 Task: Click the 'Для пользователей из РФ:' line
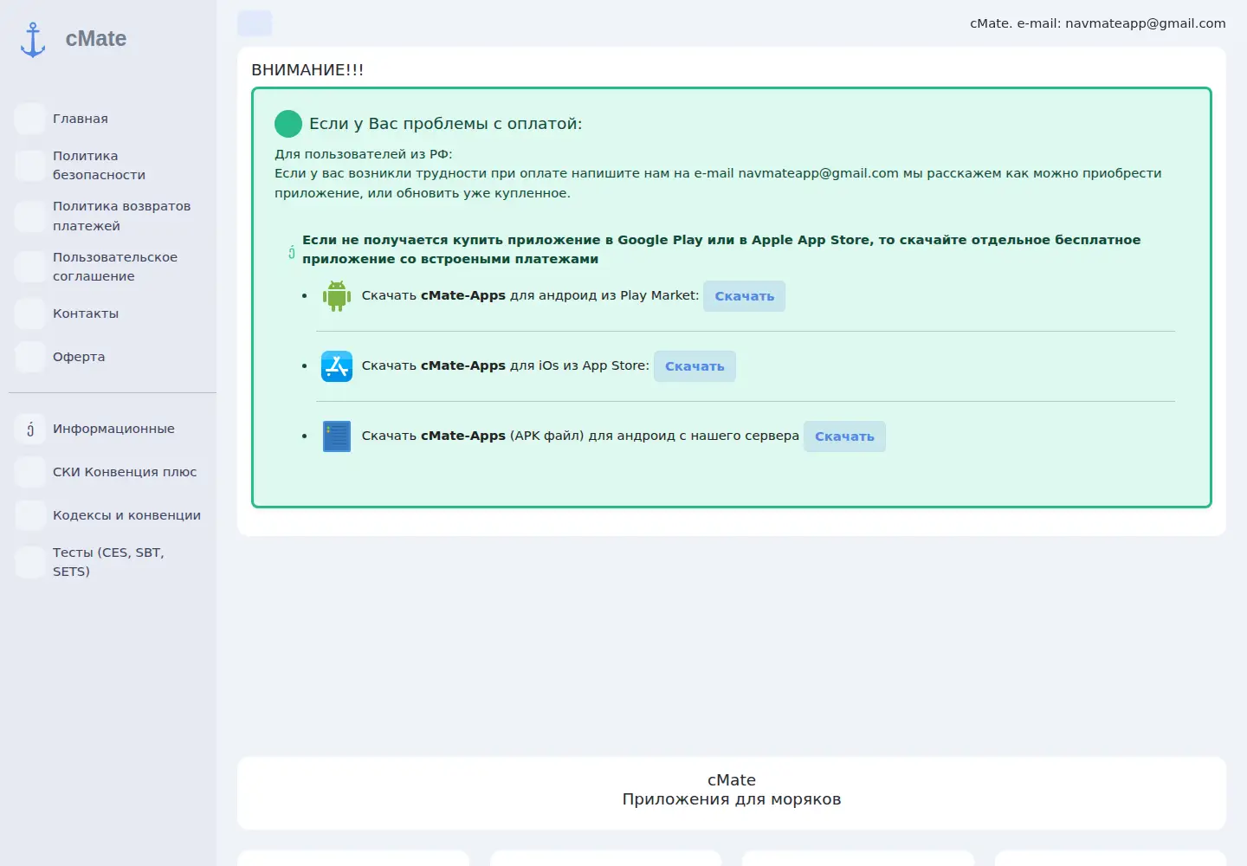point(364,154)
